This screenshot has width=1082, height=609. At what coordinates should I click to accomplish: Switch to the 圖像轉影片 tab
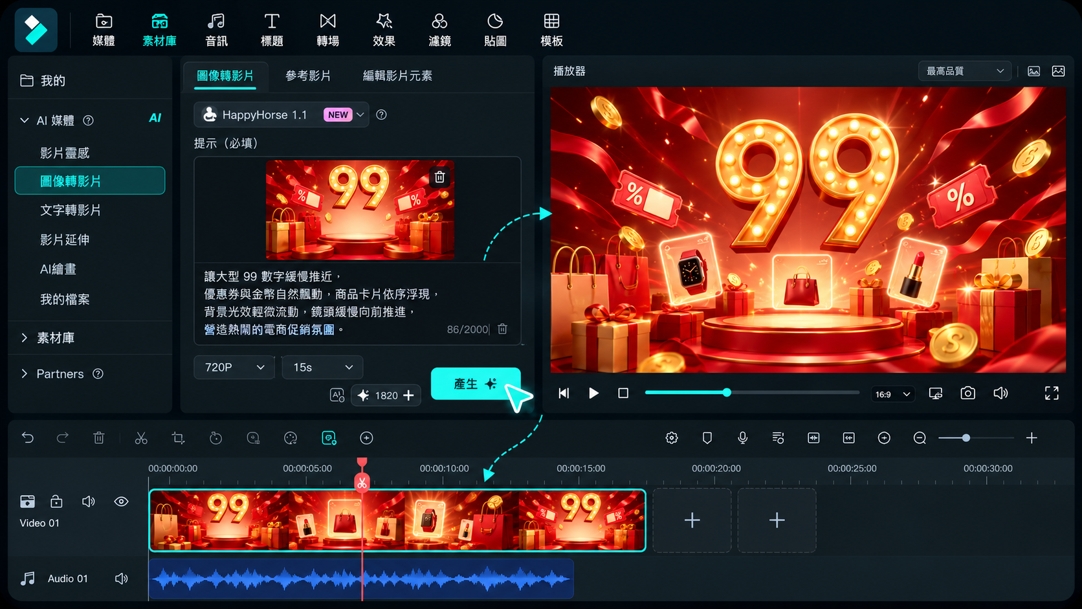(x=225, y=76)
